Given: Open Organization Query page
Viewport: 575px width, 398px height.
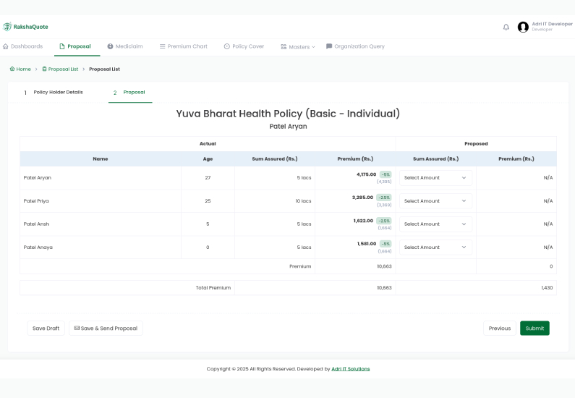Looking at the screenshot, I should coord(355,46).
